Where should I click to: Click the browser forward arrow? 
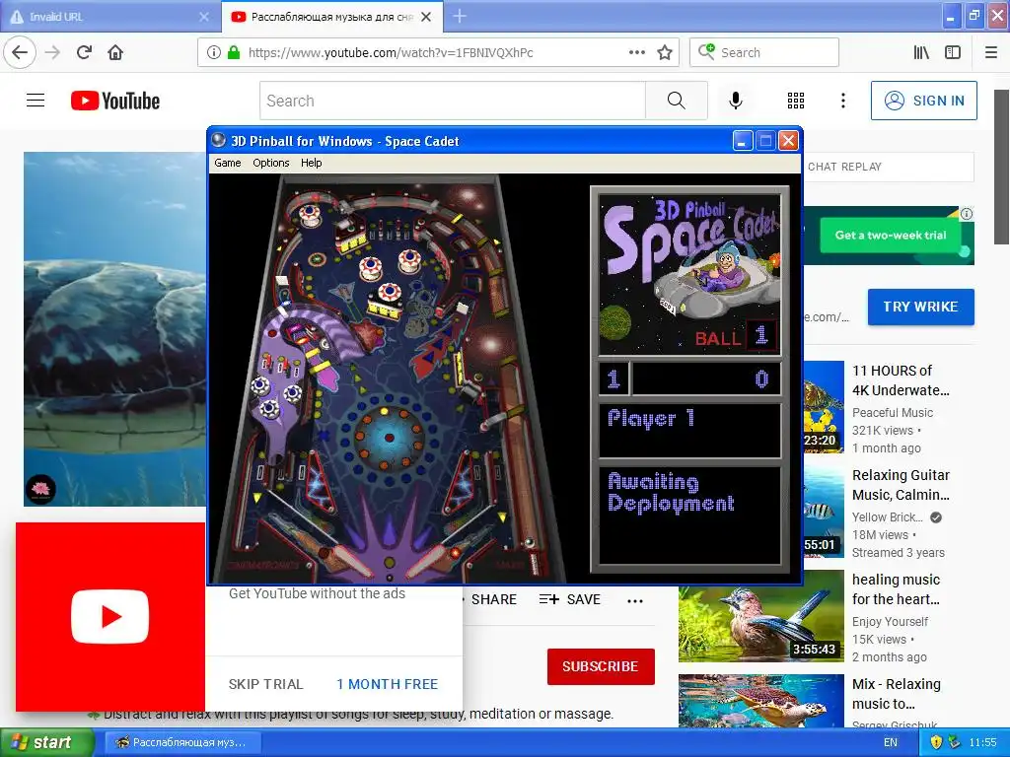click(x=53, y=52)
